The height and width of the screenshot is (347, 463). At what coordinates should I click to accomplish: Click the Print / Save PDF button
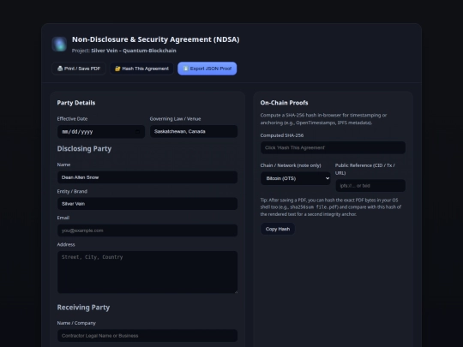(x=79, y=69)
